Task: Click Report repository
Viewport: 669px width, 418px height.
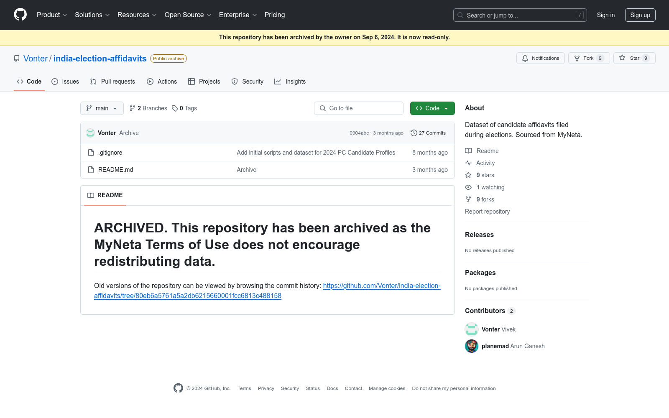Action: click(x=488, y=212)
